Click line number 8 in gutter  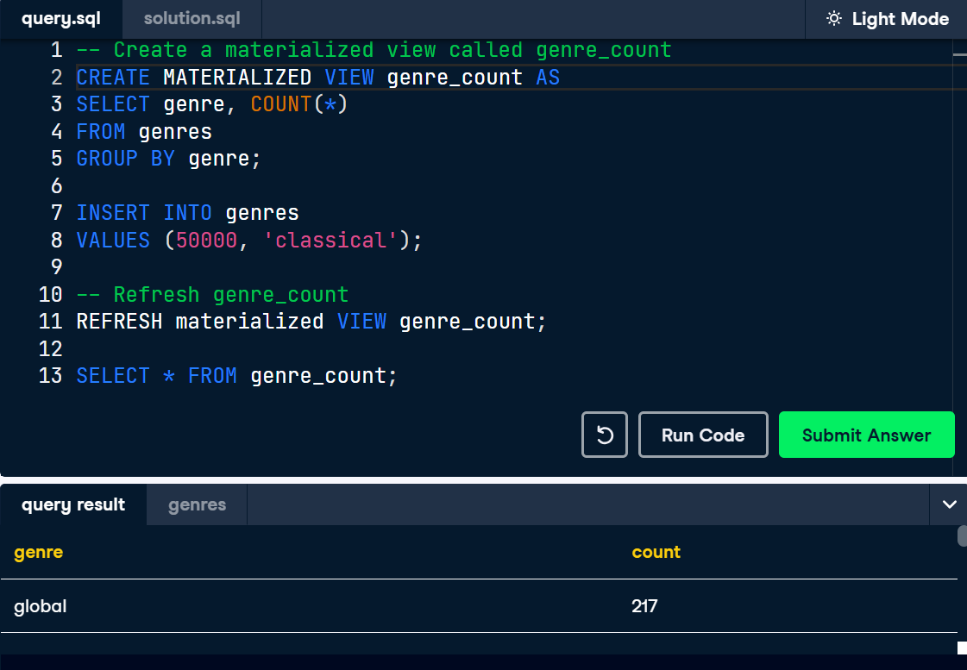pyautogui.click(x=56, y=240)
